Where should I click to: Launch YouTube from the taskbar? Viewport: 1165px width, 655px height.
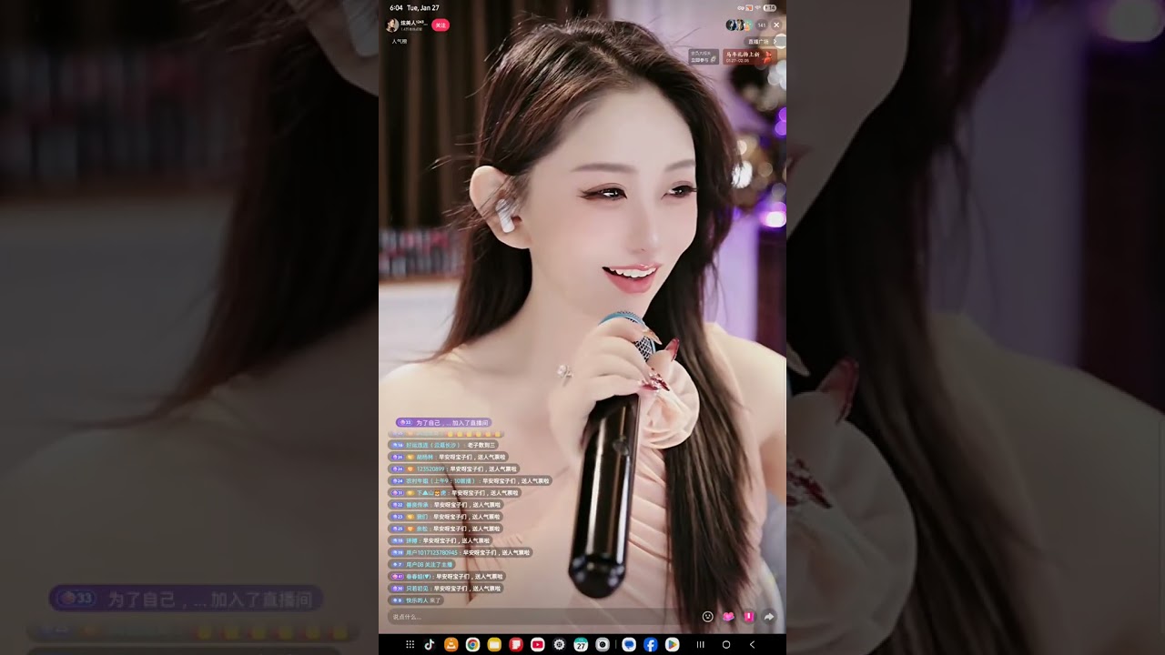tap(537, 645)
